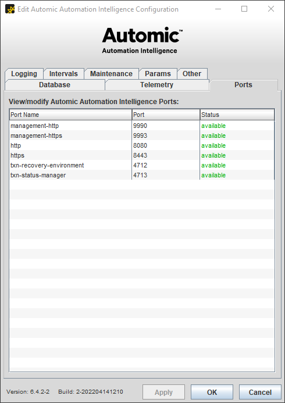
Task: Select the Ports tab
Action: click(x=243, y=85)
